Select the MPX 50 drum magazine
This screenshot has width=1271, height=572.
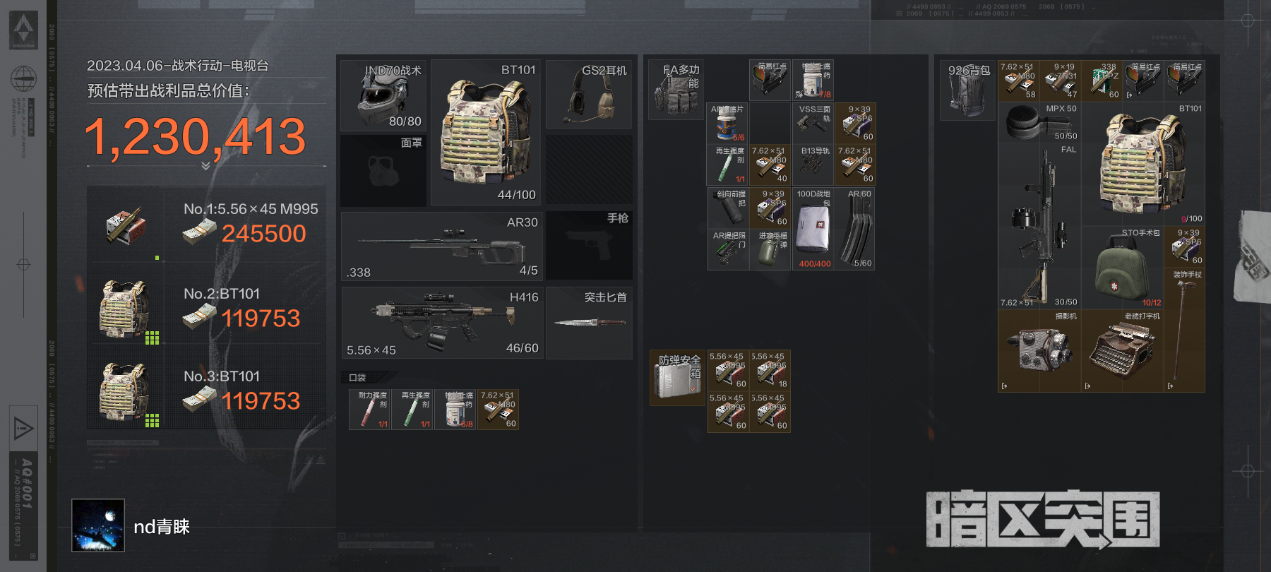[1039, 122]
